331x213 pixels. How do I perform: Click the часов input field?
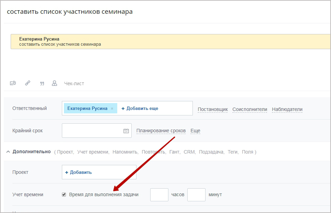[159, 195]
